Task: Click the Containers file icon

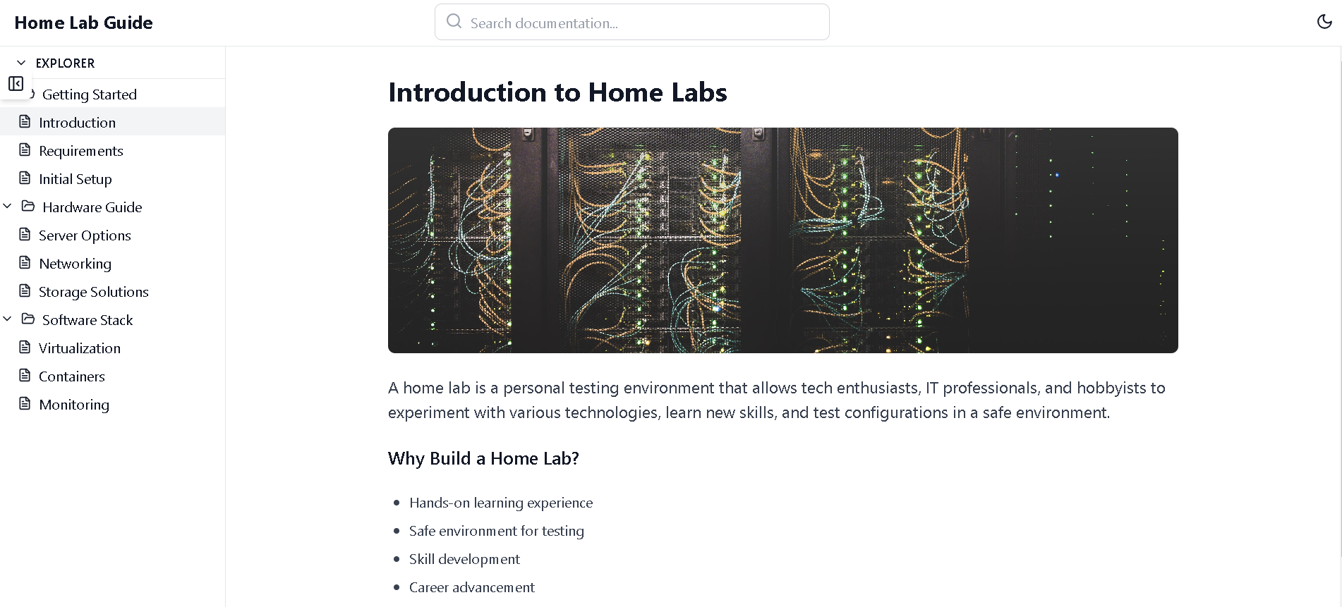Action: tap(25, 376)
